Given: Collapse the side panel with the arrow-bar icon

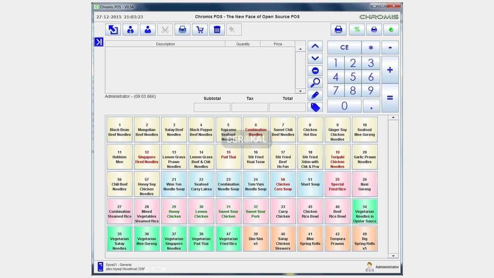Looking at the screenshot, I should click(x=99, y=42).
